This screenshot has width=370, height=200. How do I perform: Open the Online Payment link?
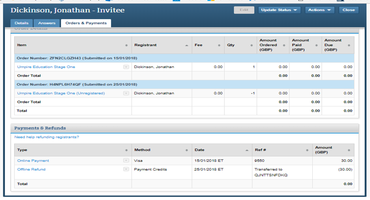(x=33, y=160)
